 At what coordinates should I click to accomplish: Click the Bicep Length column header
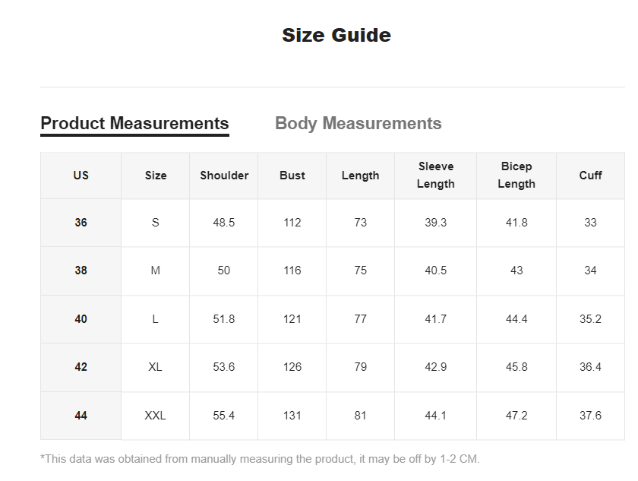(516, 176)
